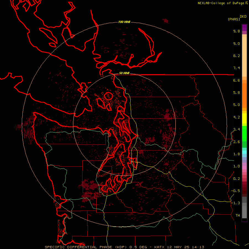This screenshot has height=249, width=249.
Task: Click the 0.2 scale value
Action: tap(237, 179)
